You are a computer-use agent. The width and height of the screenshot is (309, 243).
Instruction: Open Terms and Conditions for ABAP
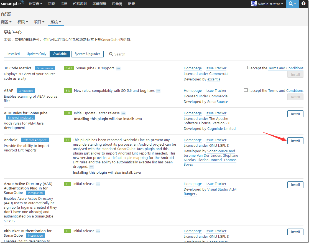coord(286,91)
